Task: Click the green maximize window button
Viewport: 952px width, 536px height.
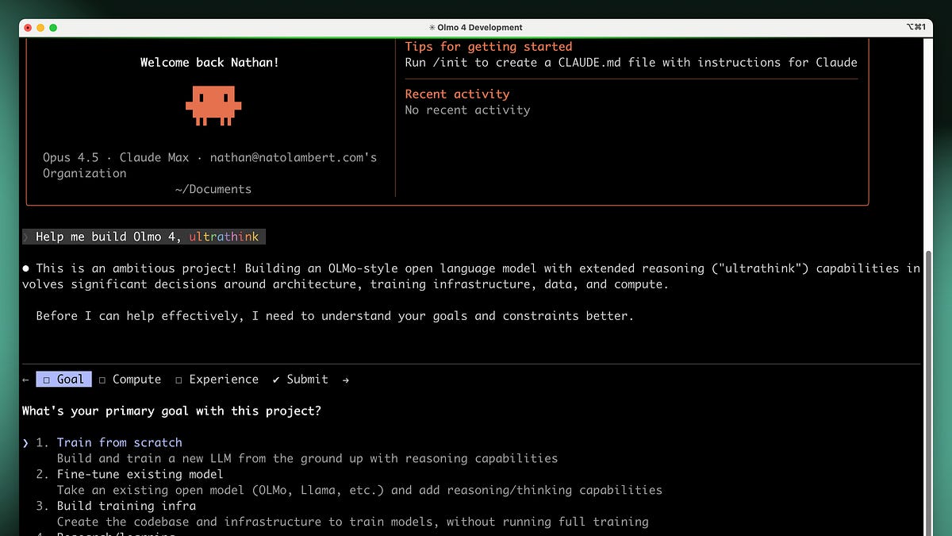Action: coord(53,27)
